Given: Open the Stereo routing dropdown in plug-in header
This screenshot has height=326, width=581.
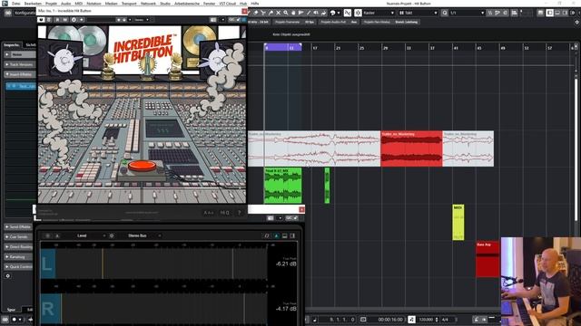Looking at the screenshot, I should click(142, 20).
